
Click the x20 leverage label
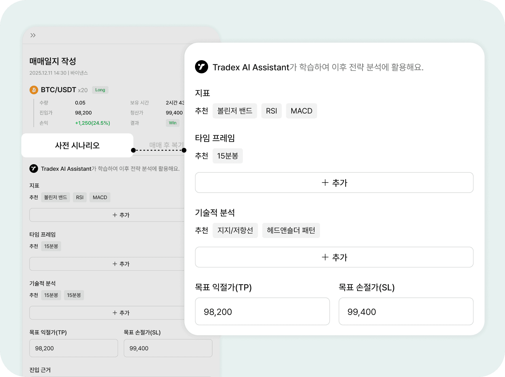(x=83, y=90)
